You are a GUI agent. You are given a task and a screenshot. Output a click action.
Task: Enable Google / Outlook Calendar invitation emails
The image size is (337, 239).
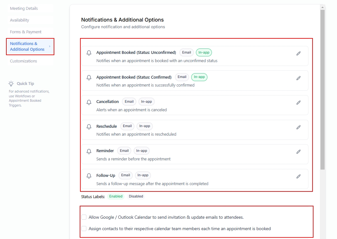84,217
